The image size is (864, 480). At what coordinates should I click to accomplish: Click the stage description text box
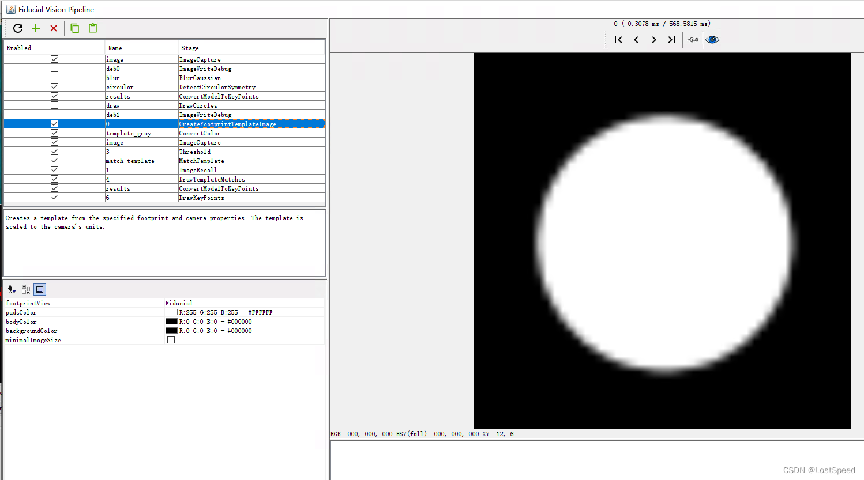pyautogui.click(x=164, y=243)
